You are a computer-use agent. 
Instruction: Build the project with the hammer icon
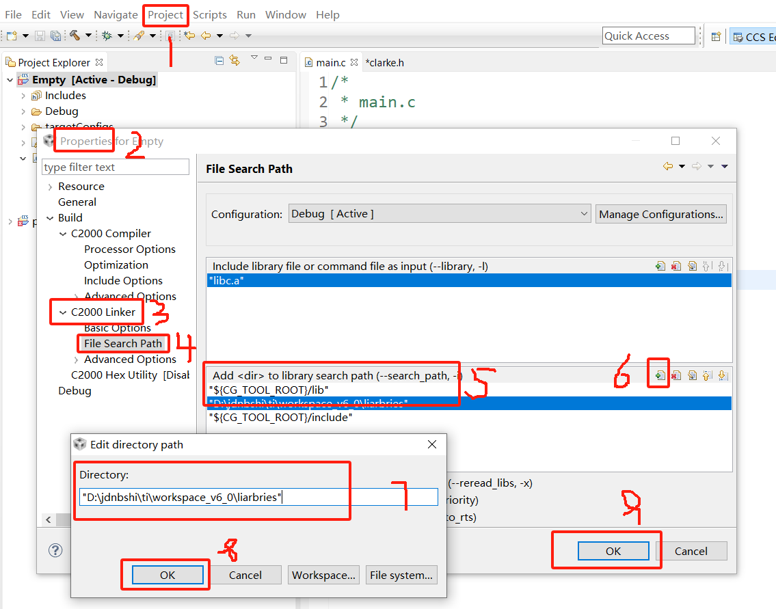click(x=73, y=34)
